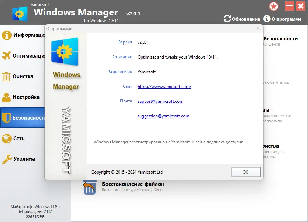Screen dimensions: 308x222
Task: Open the О программе menu label
Action: click(x=286, y=19)
